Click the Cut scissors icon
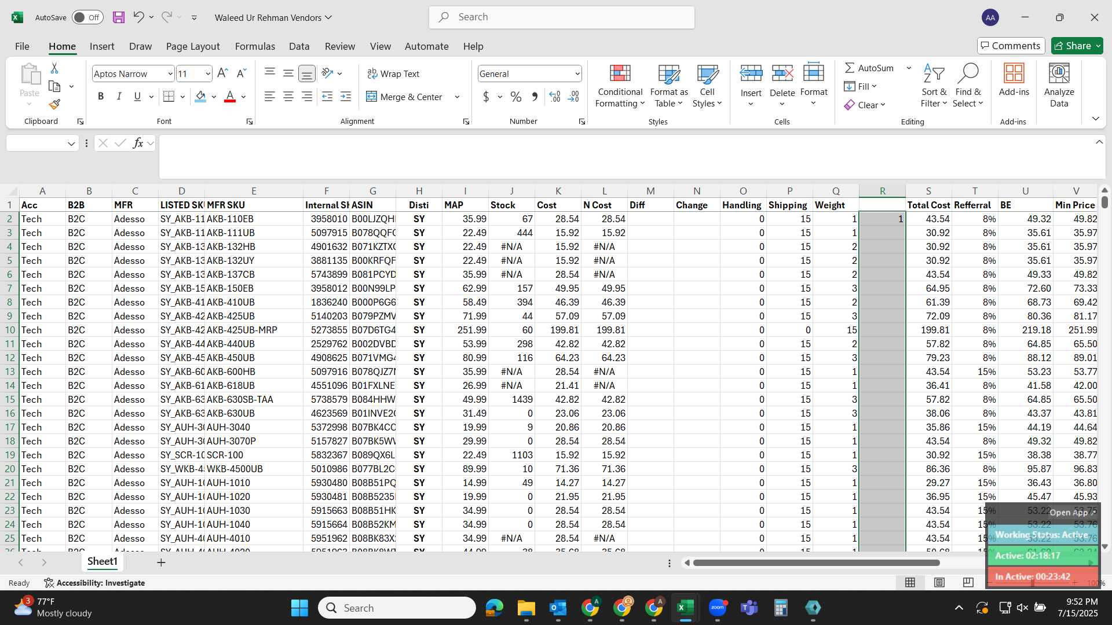This screenshot has height=625, width=1112. click(x=54, y=68)
